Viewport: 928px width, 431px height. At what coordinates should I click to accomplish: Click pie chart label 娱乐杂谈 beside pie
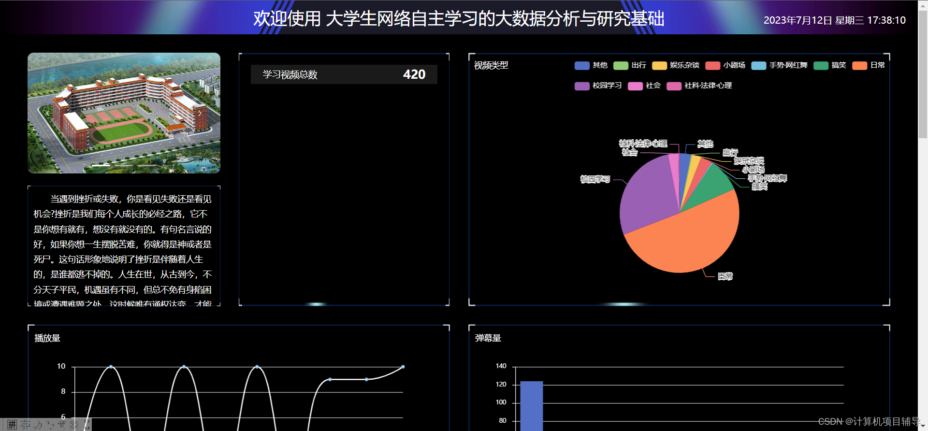tap(749, 161)
